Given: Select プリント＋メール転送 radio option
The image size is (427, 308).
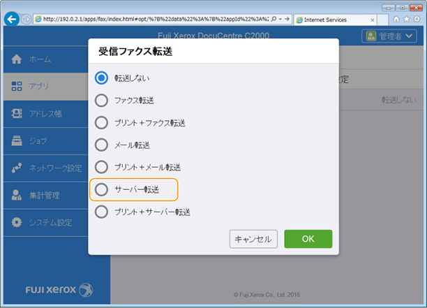Looking at the screenshot, I should point(102,167).
